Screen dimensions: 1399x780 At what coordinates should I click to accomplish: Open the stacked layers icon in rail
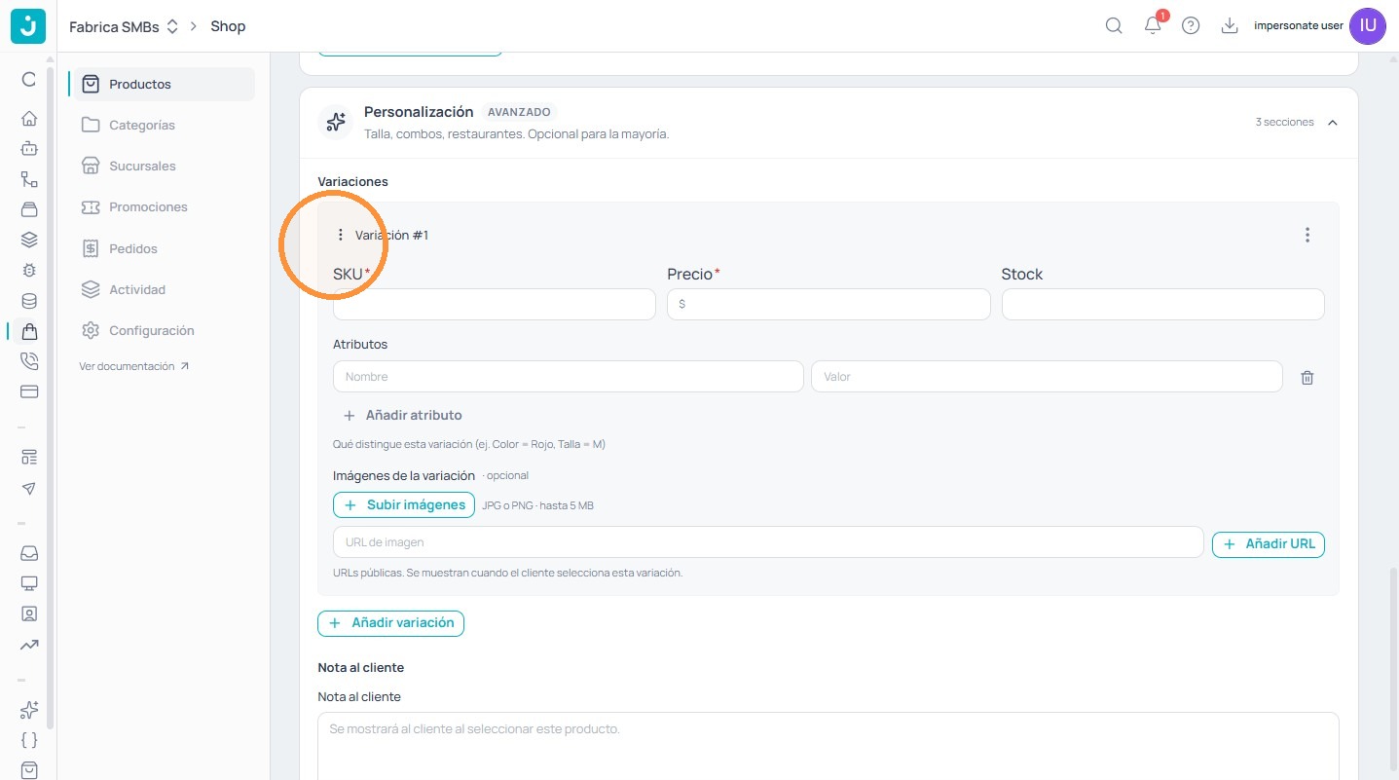tap(29, 240)
